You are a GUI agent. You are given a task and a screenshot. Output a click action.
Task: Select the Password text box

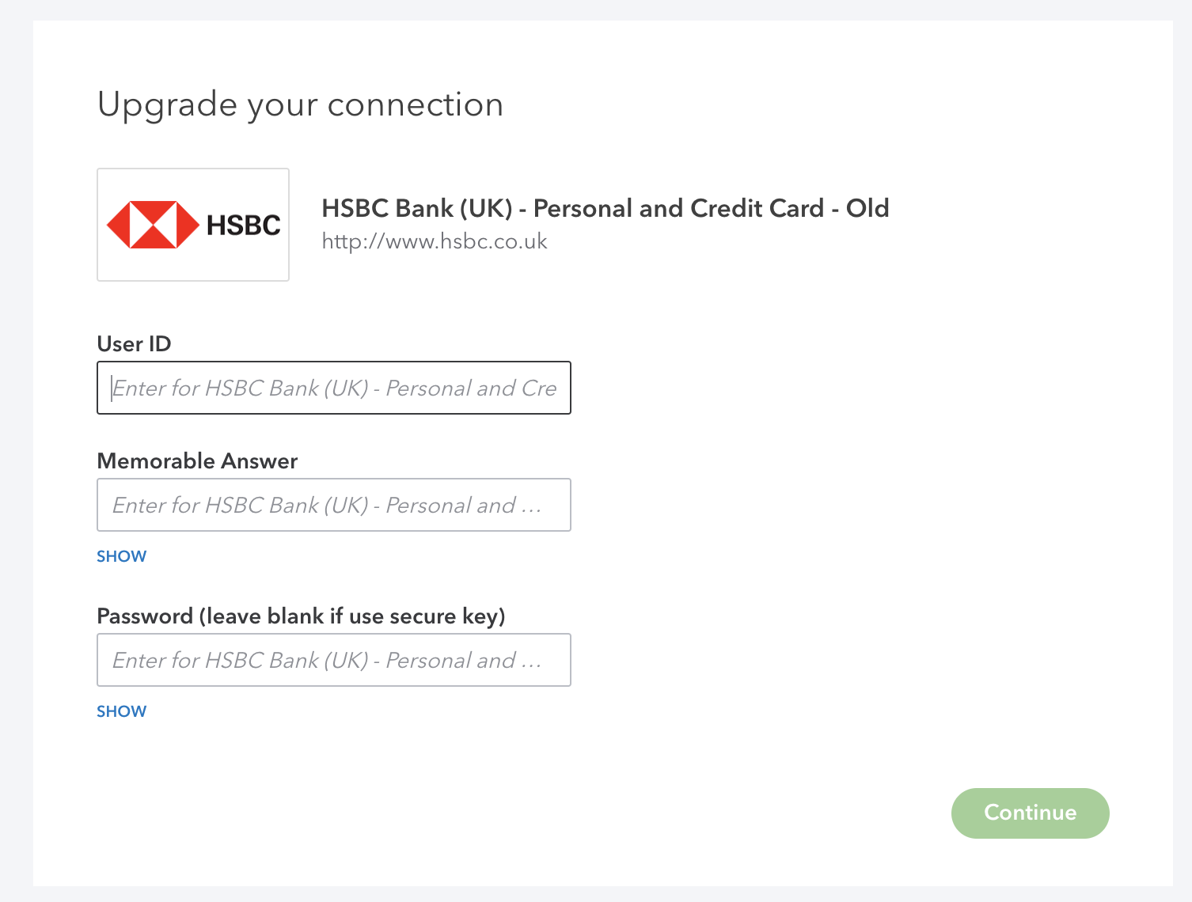tap(333, 660)
